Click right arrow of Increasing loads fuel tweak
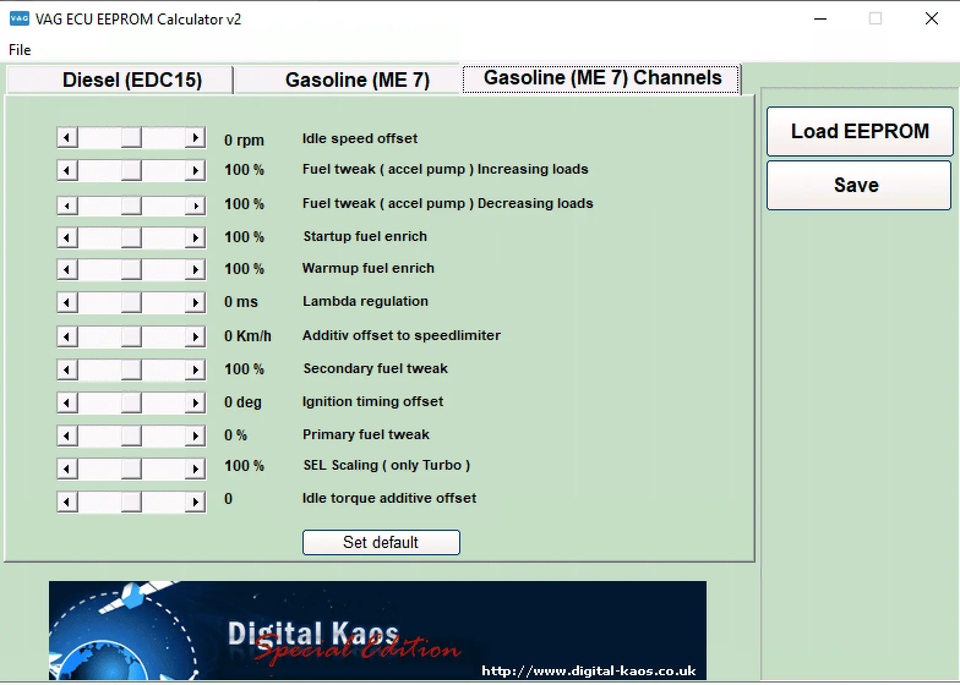960x685 pixels. tap(195, 170)
